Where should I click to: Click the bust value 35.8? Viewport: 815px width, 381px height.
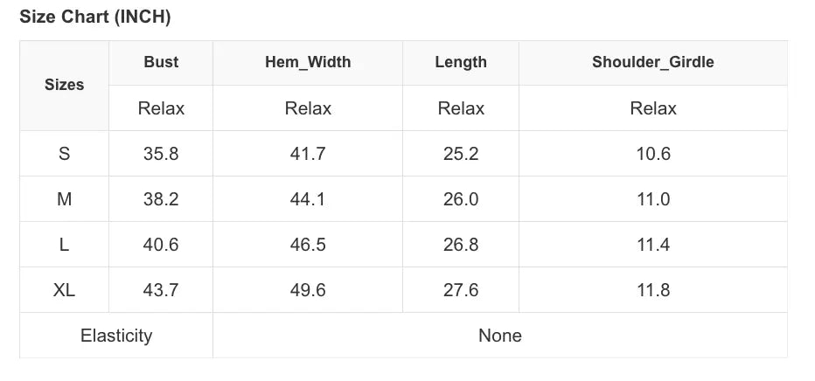(x=161, y=154)
